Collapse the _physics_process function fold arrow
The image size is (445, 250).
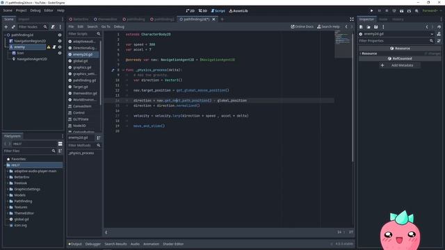[x=123, y=70]
